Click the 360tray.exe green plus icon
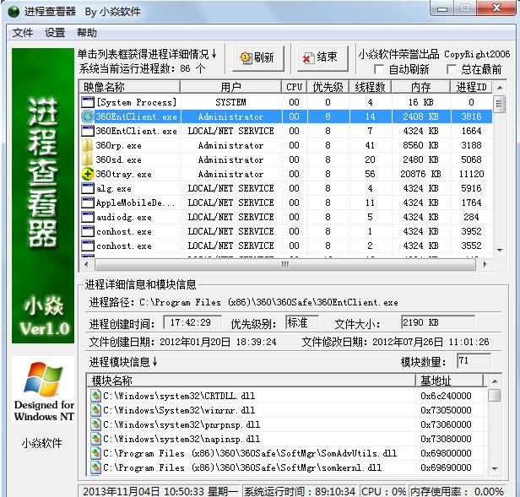The image size is (520, 497). coord(88,174)
